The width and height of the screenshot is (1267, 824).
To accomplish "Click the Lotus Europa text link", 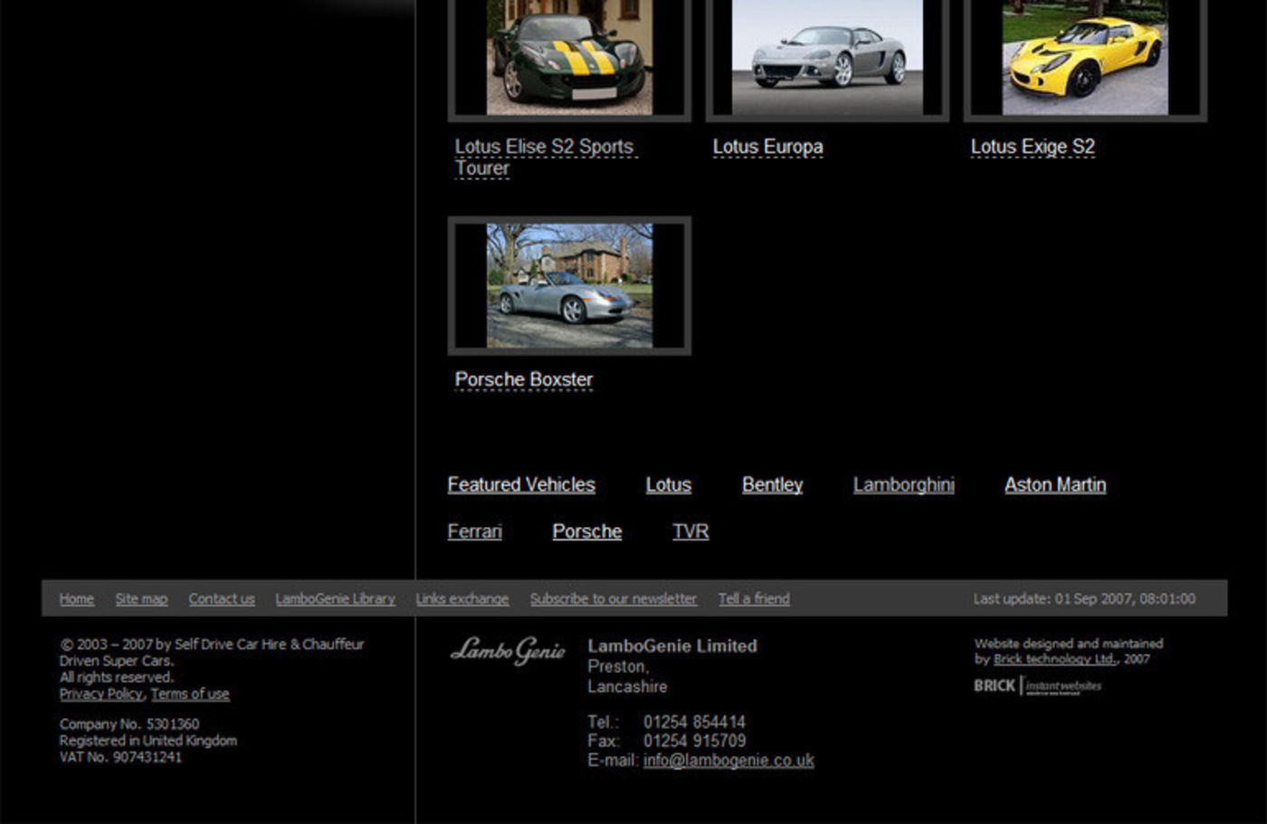I will coord(767,147).
